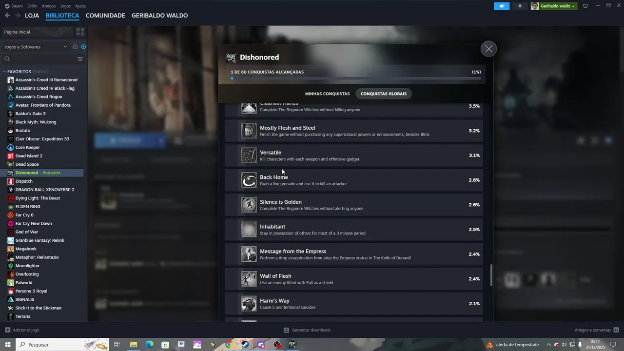Click the achievements list scrollbar thumb
This screenshot has width=624, height=351.
click(491, 275)
